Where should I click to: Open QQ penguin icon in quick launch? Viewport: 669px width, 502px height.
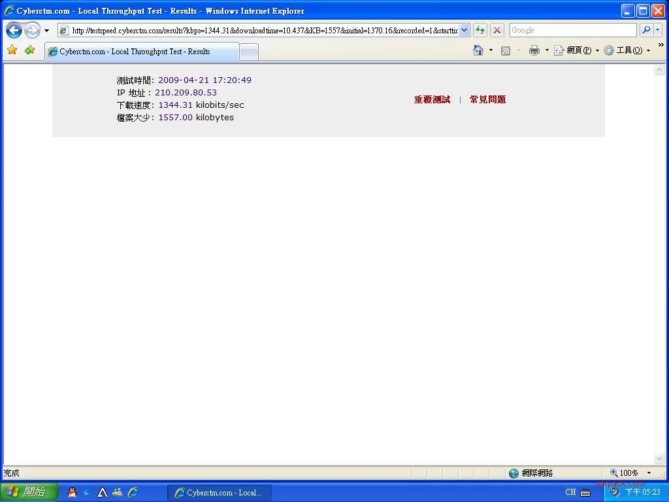click(x=72, y=492)
